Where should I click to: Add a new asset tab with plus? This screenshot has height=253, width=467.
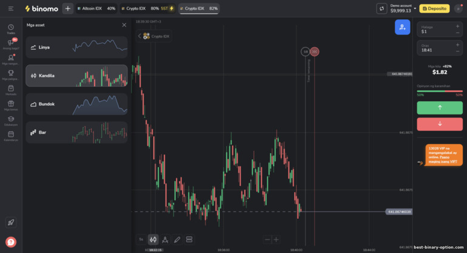[x=67, y=8]
